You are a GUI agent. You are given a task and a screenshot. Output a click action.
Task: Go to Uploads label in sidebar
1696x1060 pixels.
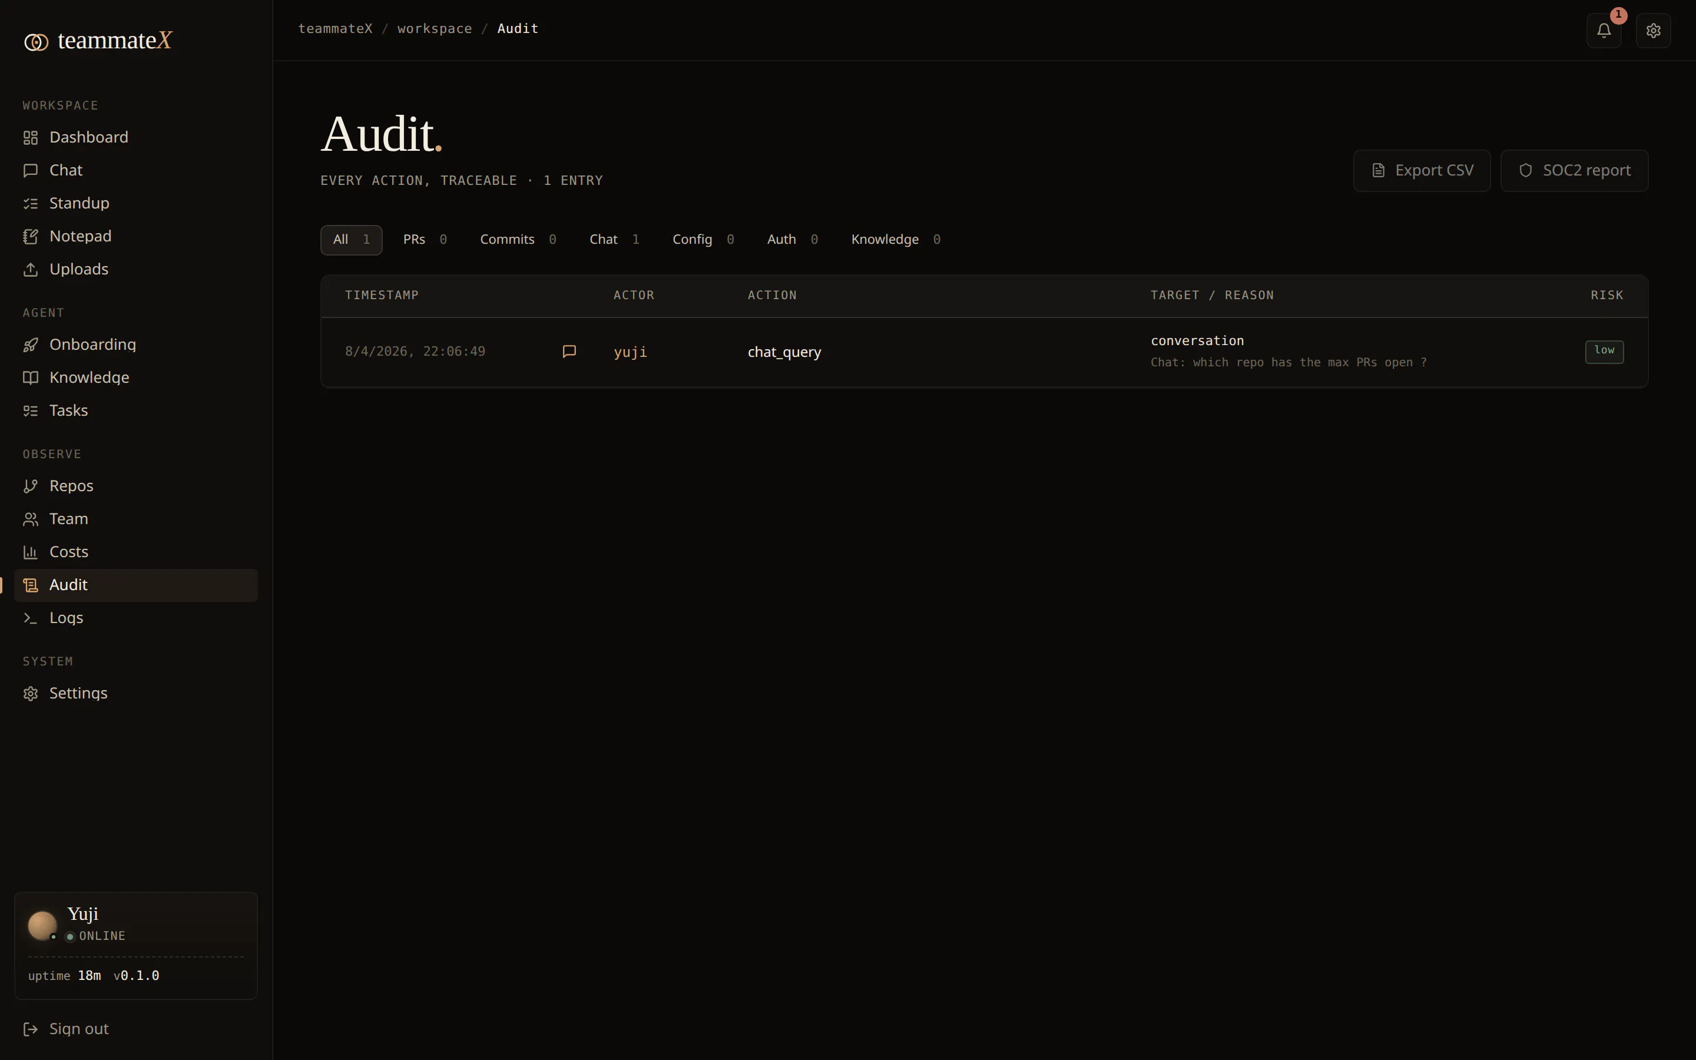(79, 269)
